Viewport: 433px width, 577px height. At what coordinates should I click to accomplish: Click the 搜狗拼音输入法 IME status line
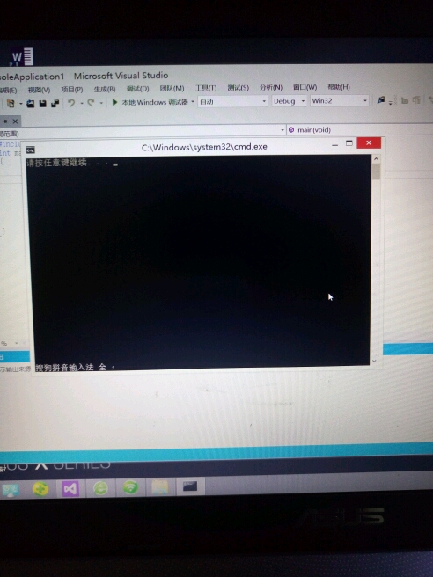[75, 367]
